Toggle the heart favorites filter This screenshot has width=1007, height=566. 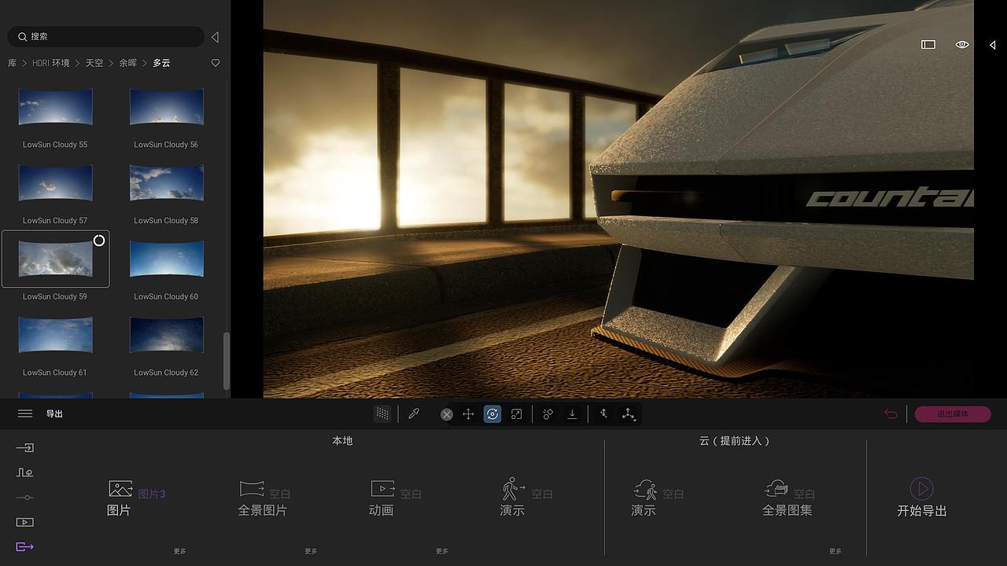[216, 63]
